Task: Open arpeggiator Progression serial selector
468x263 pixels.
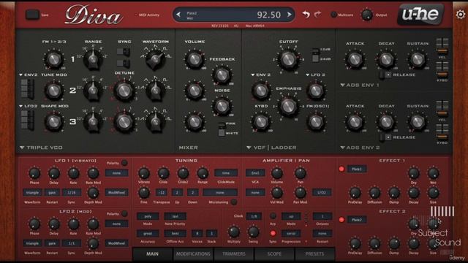Action: [291, 234]
